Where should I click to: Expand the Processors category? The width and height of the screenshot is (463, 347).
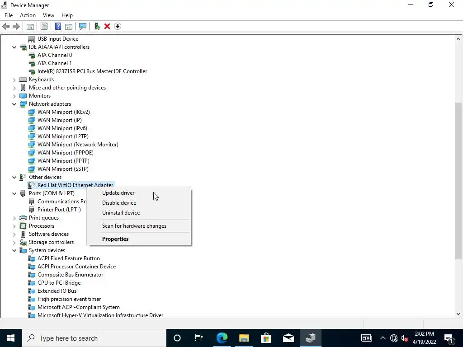coord(14,226)
